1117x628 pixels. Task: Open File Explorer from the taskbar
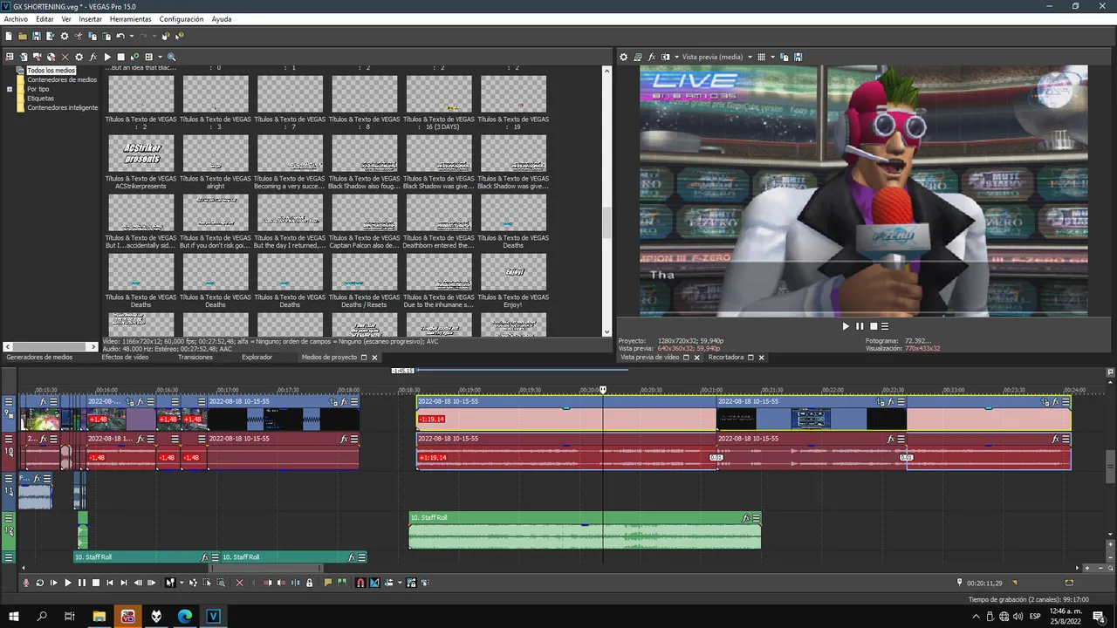(x=99, y=617)
